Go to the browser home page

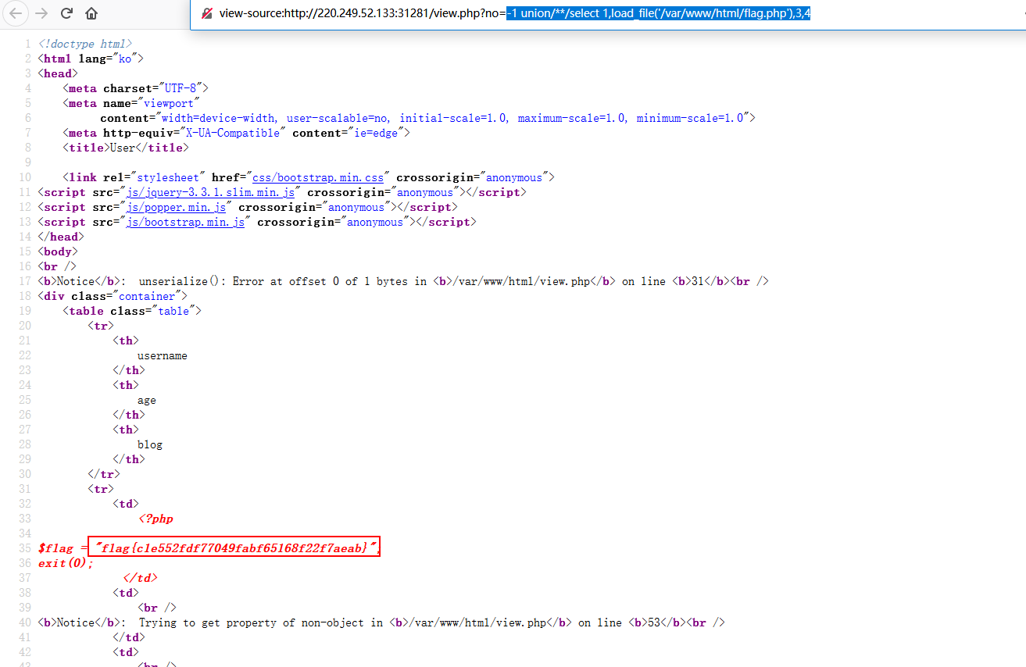(91, 13)
